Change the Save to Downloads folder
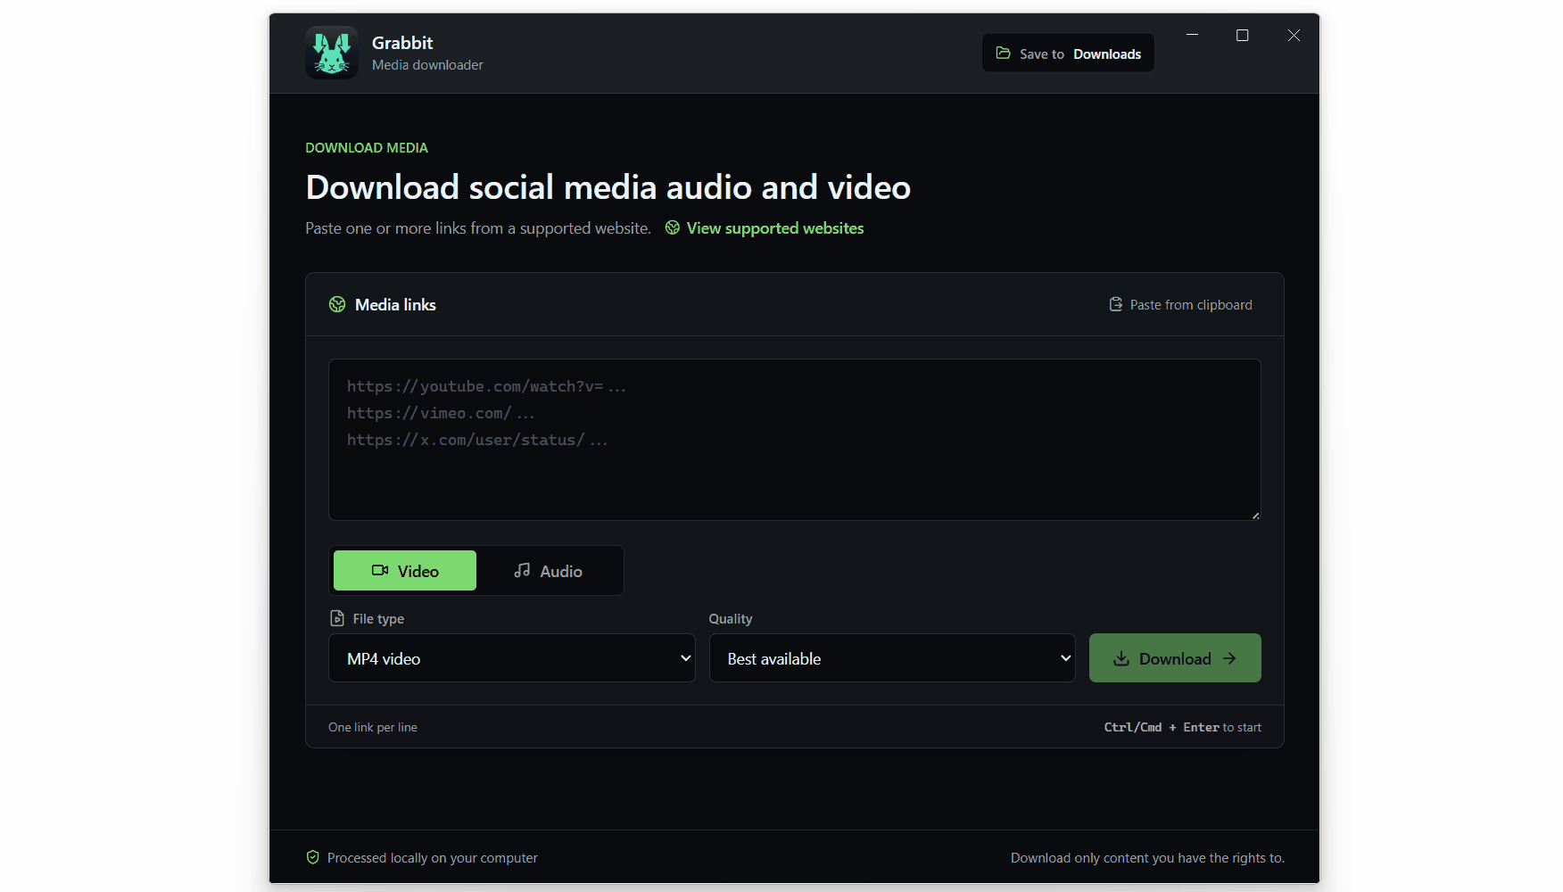Viewport: 1563px width, 892px height. click(1068, 54)
